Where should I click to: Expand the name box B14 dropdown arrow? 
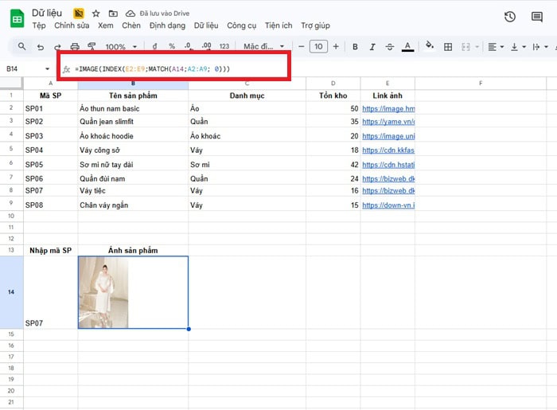click(x=48, y=69)
